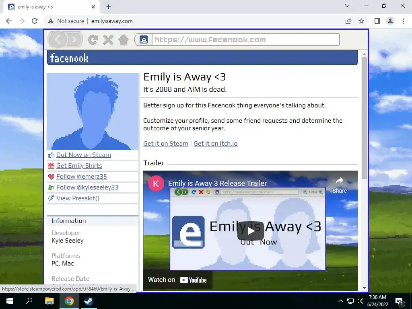Click the pixelated home icon
The image size is (412, 309).
pyautogui.click(x=124, y=40)
